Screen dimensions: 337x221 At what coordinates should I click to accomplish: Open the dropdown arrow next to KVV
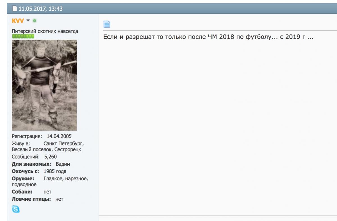pos(28,21)
